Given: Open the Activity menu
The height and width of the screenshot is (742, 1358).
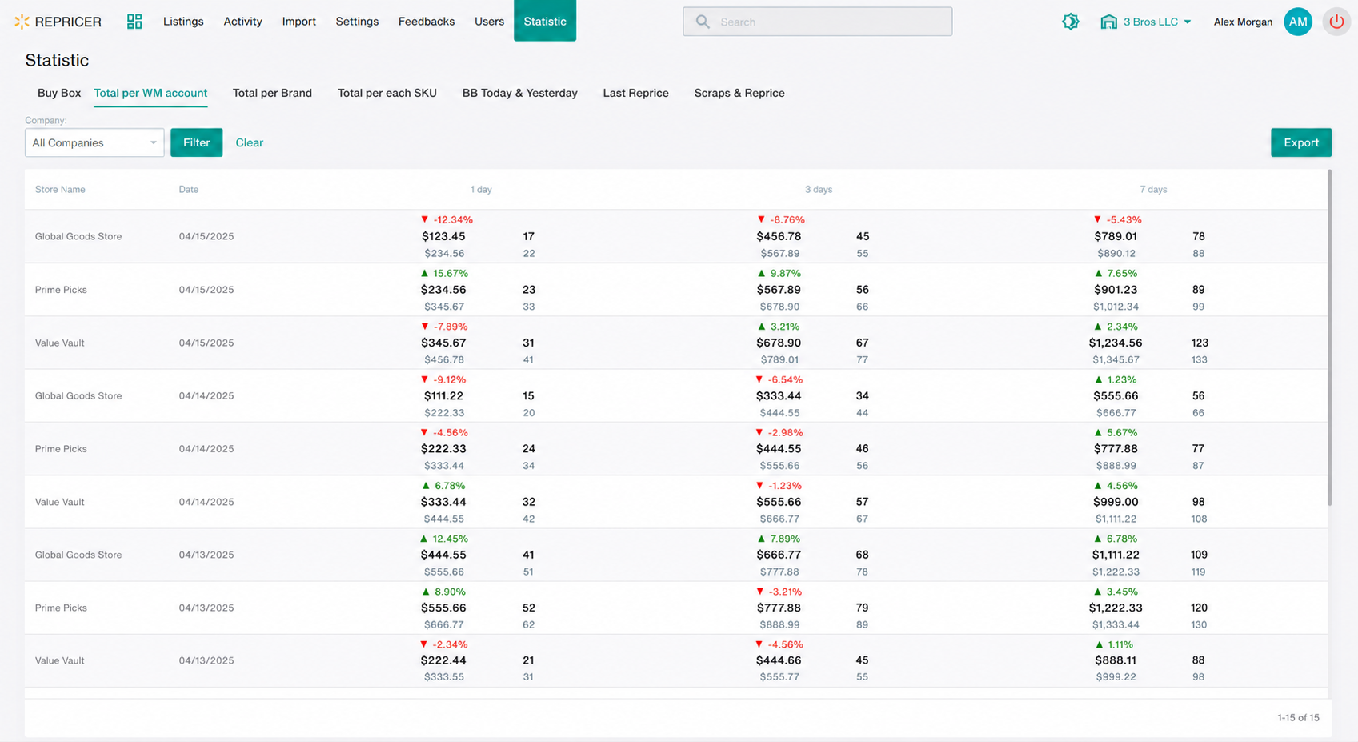Looking at the screenshot, I should tap(242, 22).
